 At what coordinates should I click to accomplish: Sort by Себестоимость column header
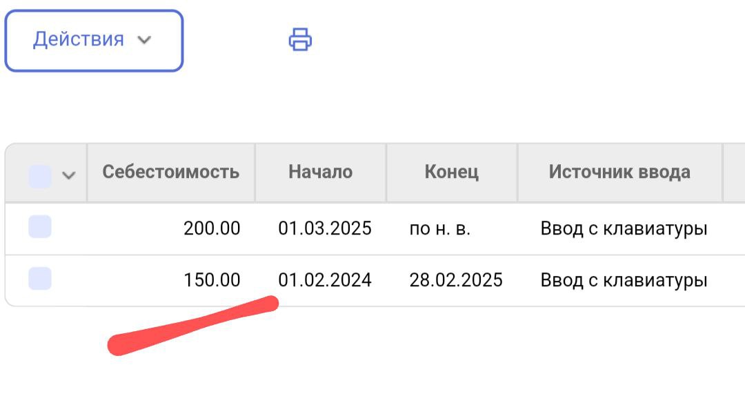point(171,172)
